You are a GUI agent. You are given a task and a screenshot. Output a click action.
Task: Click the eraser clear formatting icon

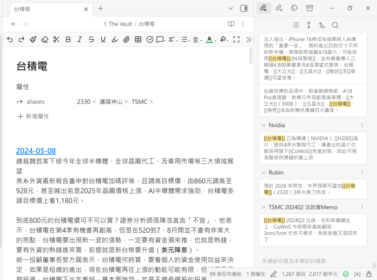[x=45, y=39]
